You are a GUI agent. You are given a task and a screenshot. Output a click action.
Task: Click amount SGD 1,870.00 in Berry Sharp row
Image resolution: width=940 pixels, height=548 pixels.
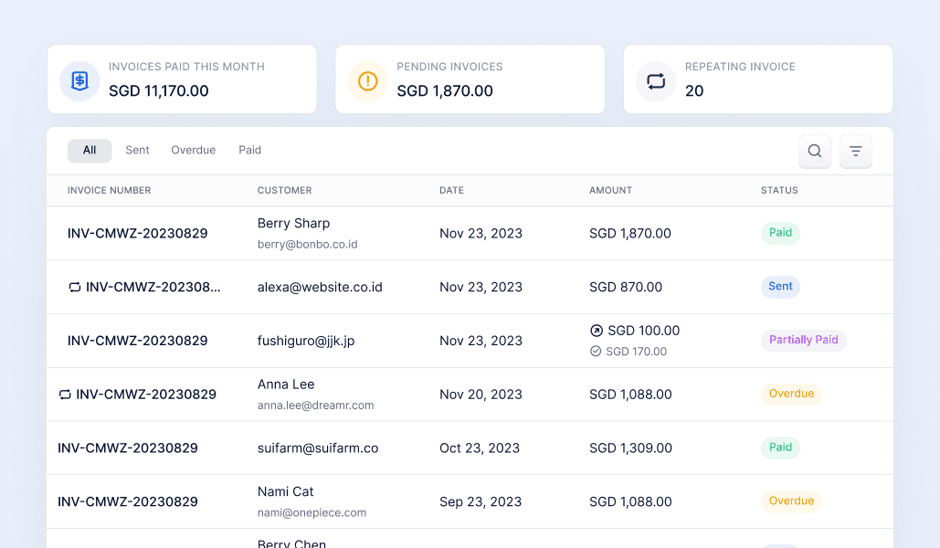630,233
